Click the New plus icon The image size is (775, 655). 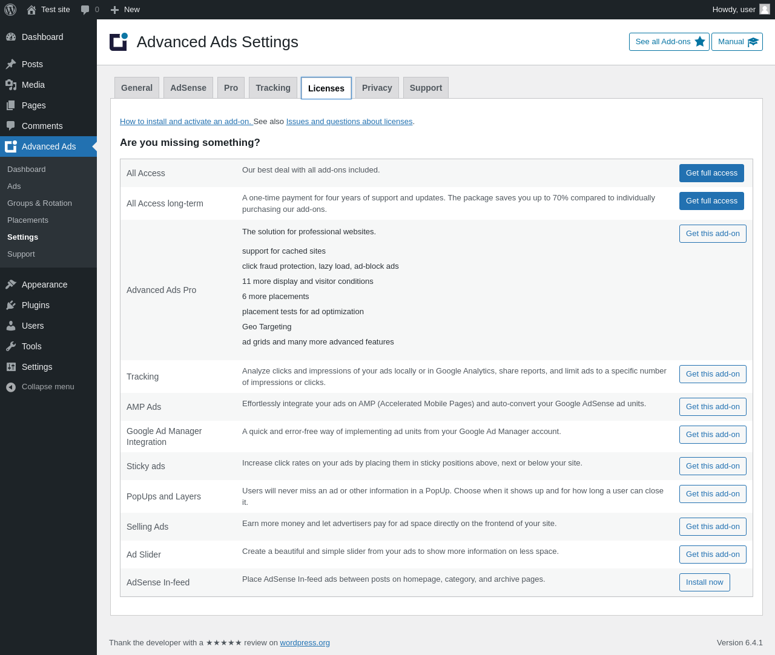coord(114,10)
